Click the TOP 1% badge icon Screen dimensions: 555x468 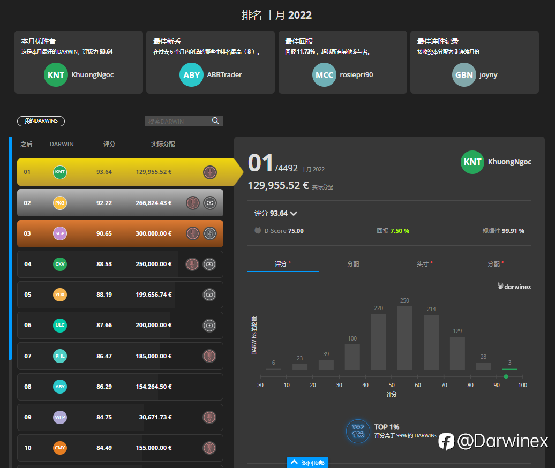coord(358,431)
